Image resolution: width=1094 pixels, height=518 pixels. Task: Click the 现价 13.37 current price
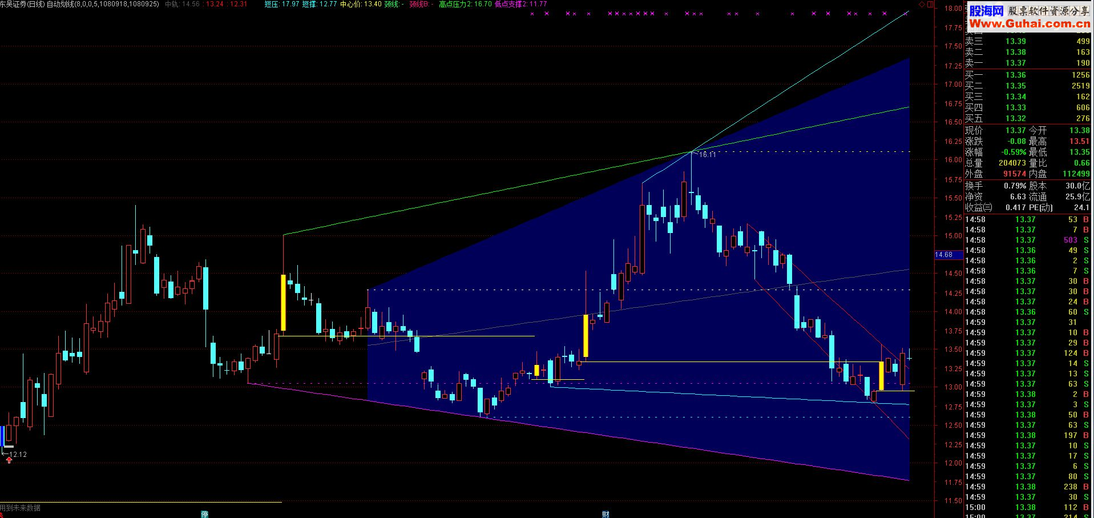click(x=1016, y=130)
